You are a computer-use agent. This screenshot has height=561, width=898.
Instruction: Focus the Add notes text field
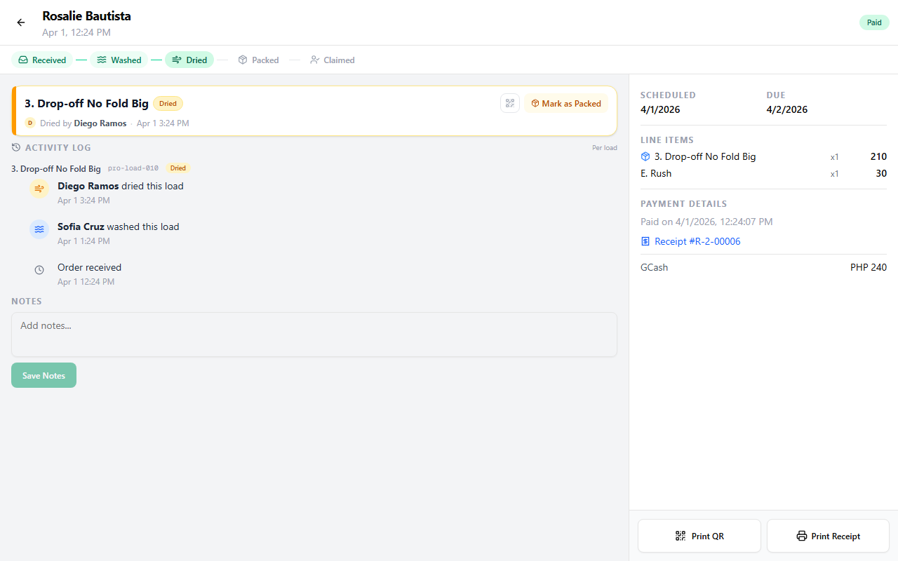tap(314, 334)
